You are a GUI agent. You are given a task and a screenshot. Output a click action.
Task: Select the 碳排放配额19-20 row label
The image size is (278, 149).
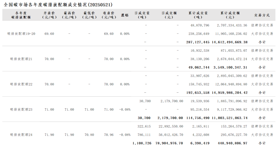(21, 34)
